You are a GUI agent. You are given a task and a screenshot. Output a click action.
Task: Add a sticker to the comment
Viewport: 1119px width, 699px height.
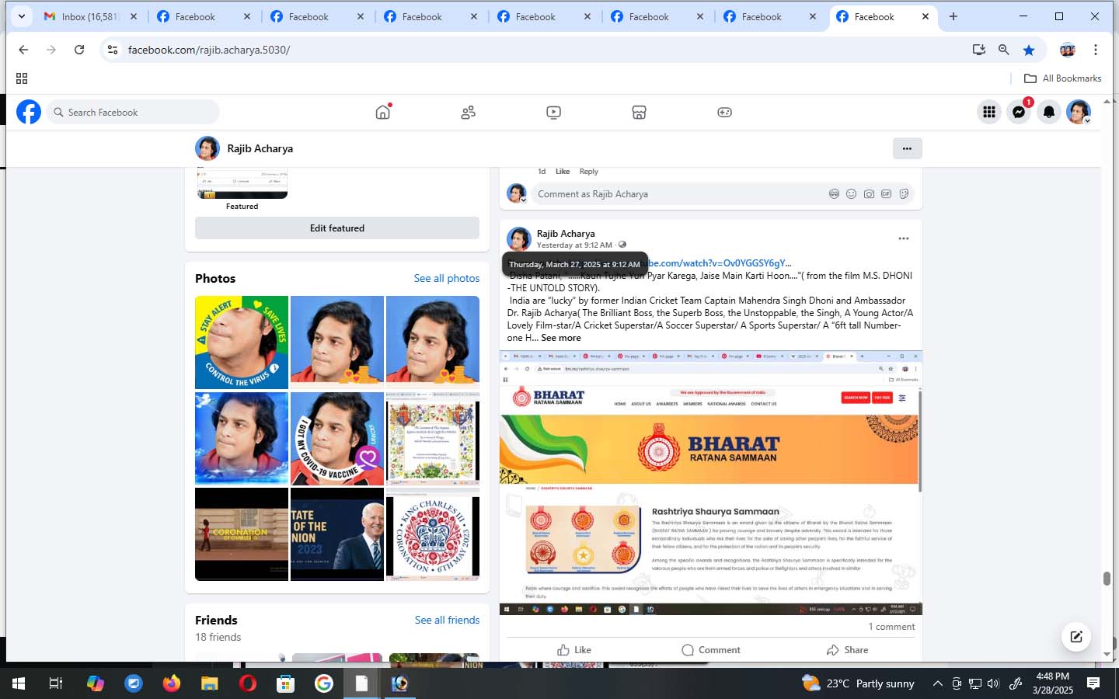[904, 194]
